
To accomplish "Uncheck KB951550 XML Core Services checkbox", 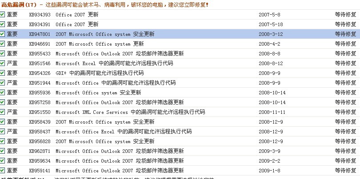I will (2, 112).
